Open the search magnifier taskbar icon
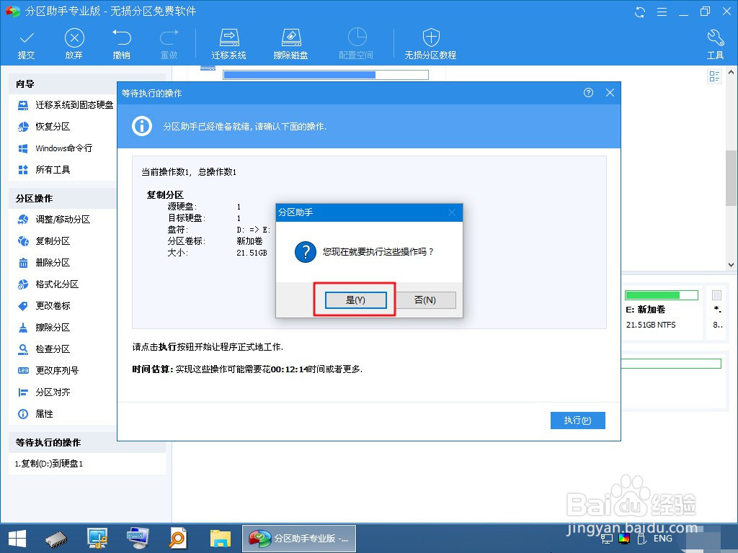Viewport: 738px width, 553px height. (178, 539)
